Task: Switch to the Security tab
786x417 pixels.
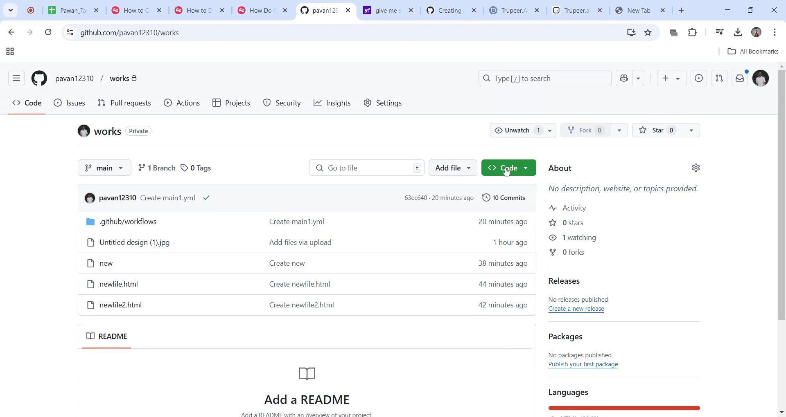Action: [x=282, y=103]
